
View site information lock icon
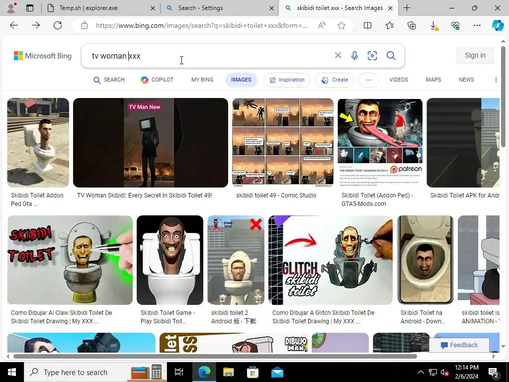85,25
